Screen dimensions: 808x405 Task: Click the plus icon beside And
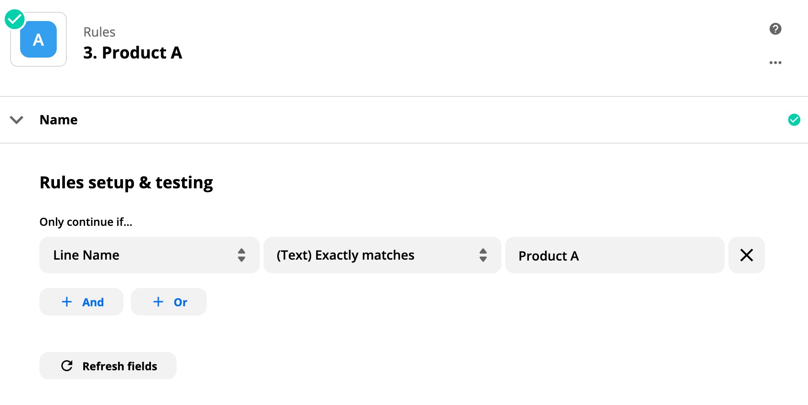click(x=67, y=302)
